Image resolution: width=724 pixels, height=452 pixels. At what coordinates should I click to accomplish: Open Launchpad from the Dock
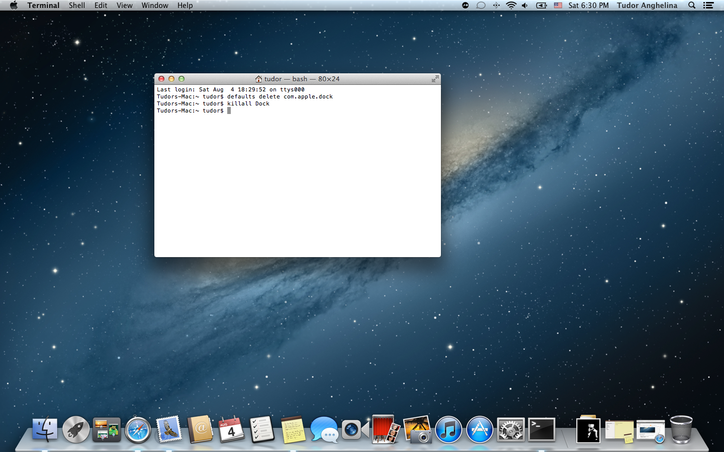[76, 430]
